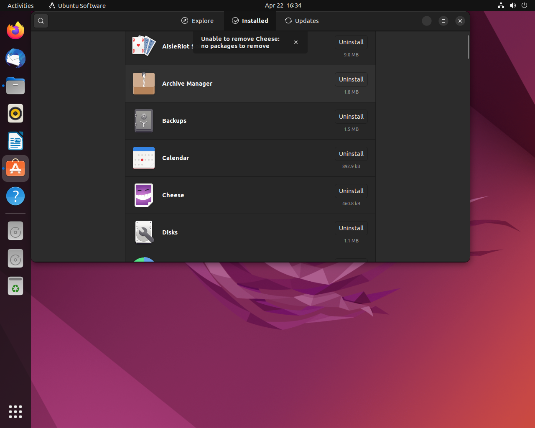Image resolution: width=535 pixels, height=428 pixels.
Task: Select the Backups app name
Action: 174,121
